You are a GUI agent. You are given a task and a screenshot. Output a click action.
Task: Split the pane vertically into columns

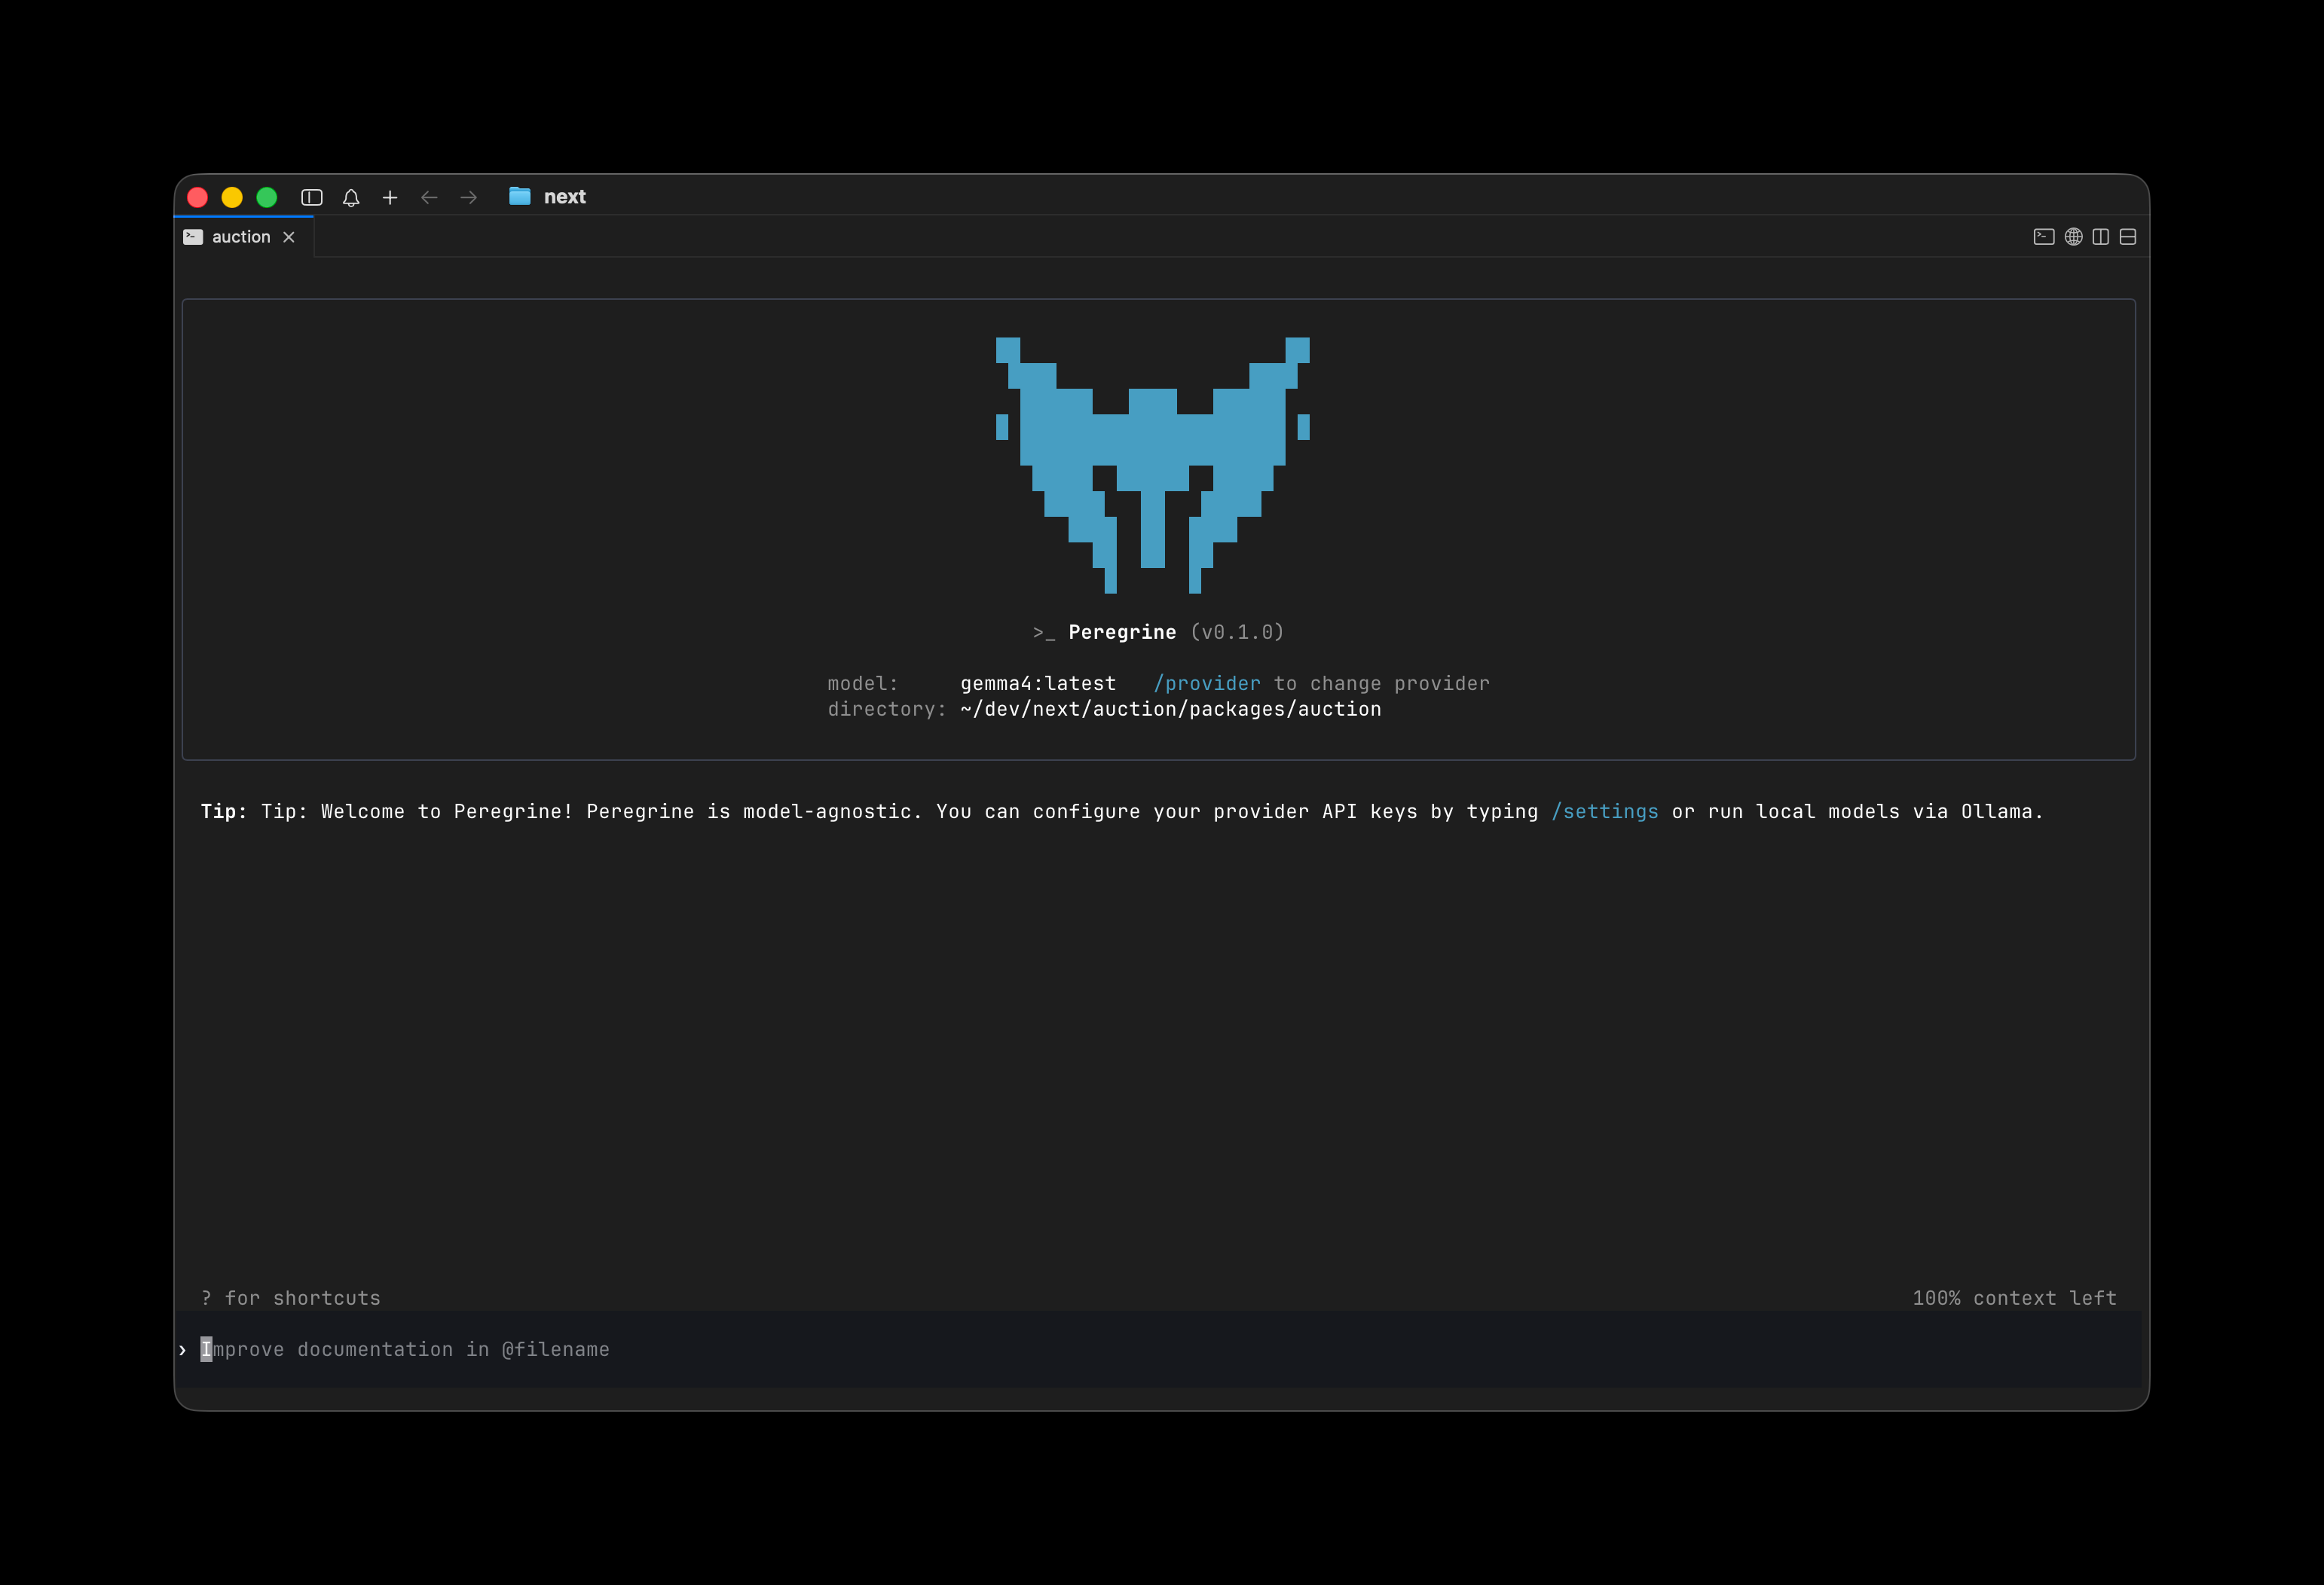(2101, 237)
